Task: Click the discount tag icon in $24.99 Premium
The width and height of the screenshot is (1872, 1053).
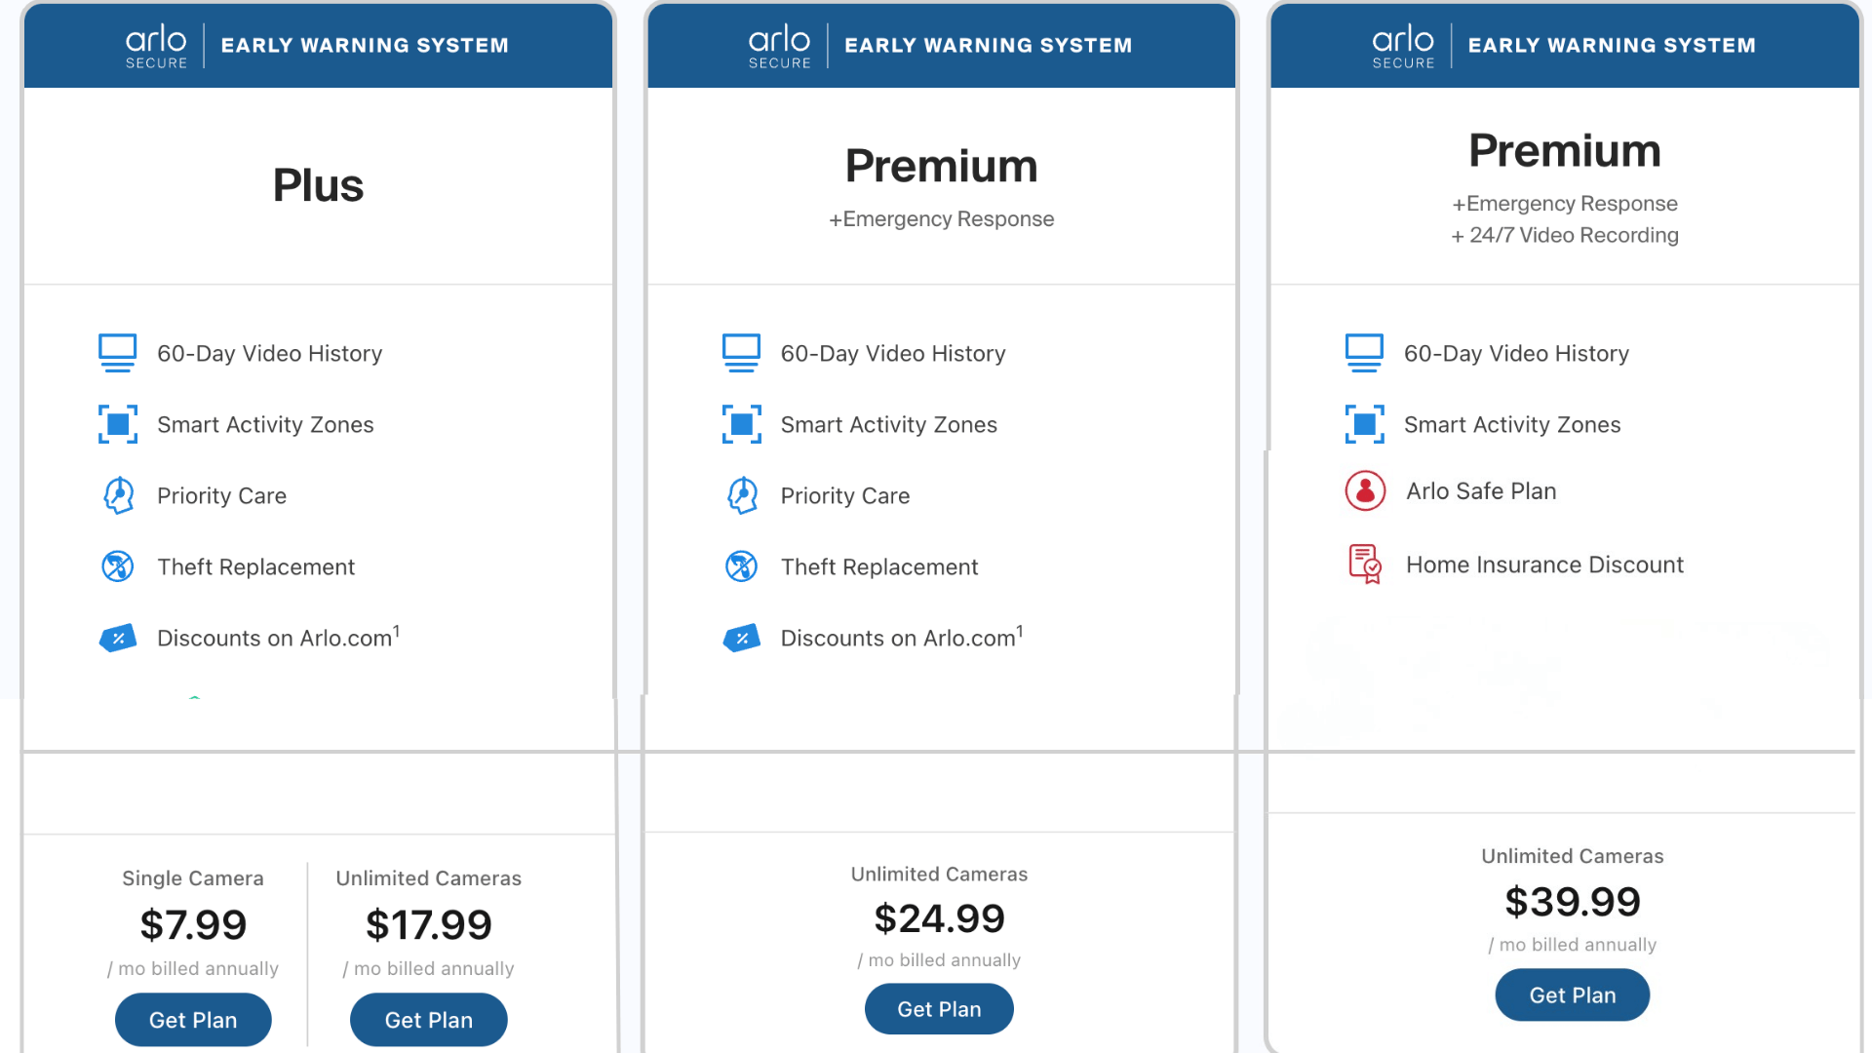Action: coord(741,639)
